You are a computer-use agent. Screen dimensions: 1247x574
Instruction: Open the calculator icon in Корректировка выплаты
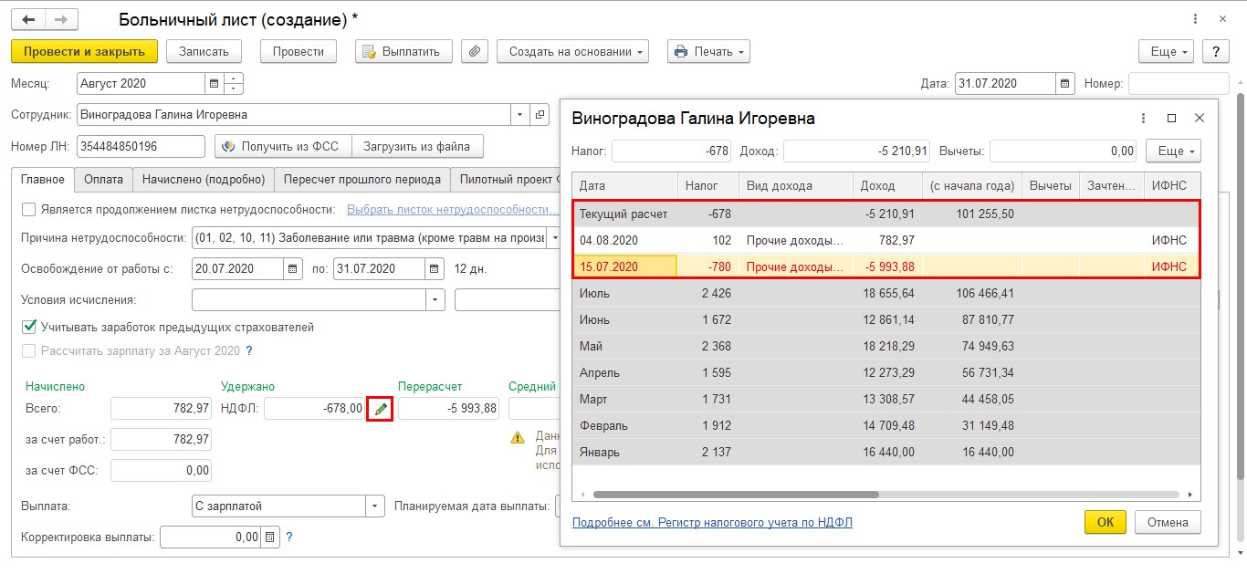point(269,537)
